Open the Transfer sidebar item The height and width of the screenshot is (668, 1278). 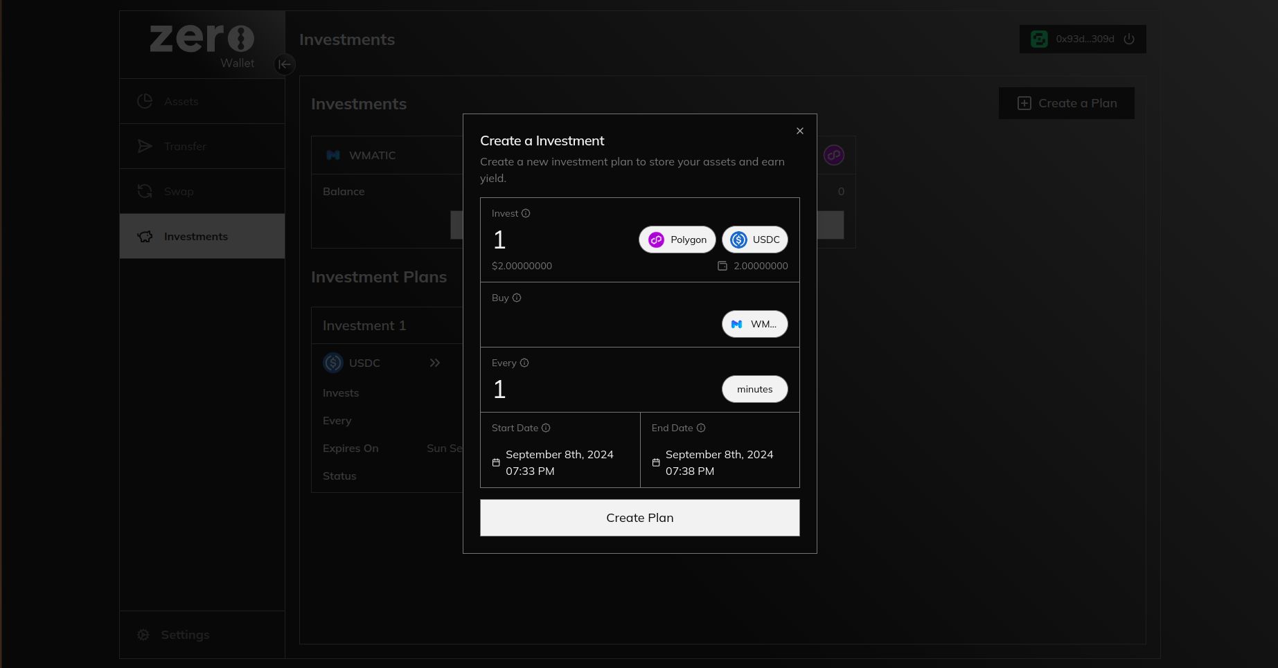[202, 146]
